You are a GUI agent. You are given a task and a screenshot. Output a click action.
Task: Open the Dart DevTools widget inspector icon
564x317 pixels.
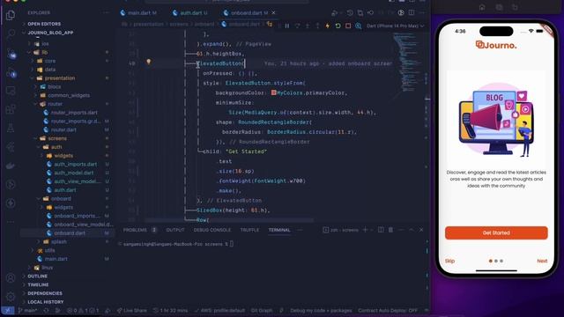[359, 26]
